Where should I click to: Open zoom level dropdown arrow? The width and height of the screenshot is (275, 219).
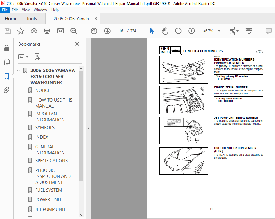[219, 31]
